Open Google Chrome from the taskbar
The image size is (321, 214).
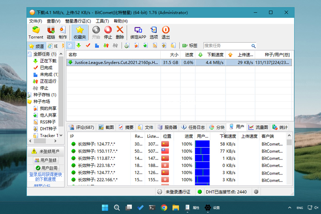click(x=164, y=208)
